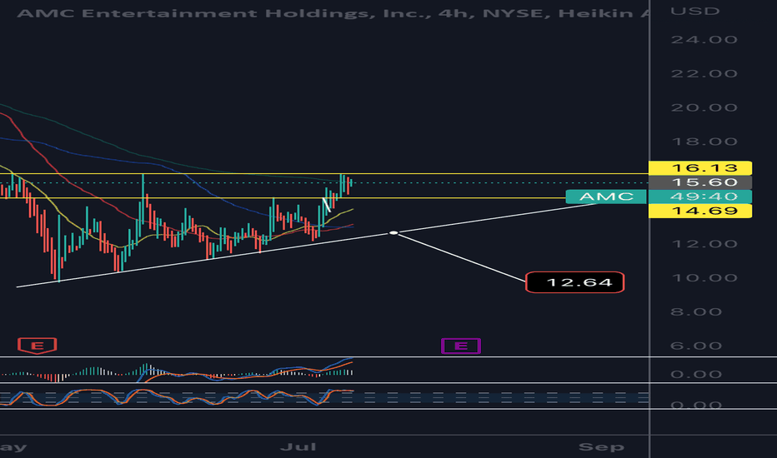Click the purple earnings E marker
777x458 pixels.
[461, 346]
